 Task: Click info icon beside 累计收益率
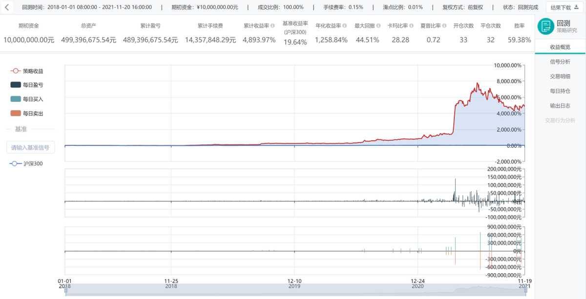(272, 26)
